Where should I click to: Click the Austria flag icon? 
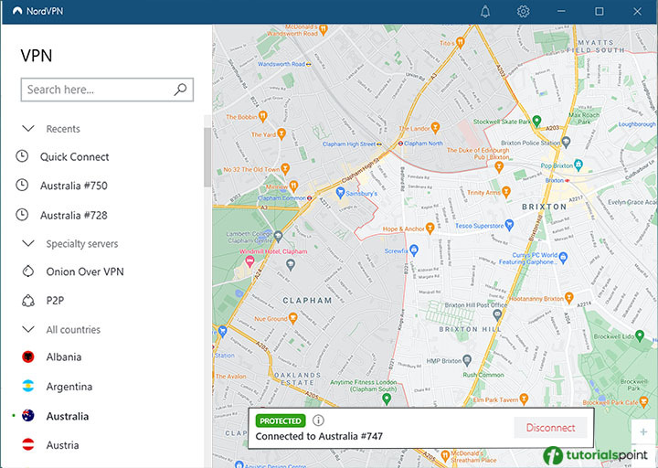pos(27,444)
